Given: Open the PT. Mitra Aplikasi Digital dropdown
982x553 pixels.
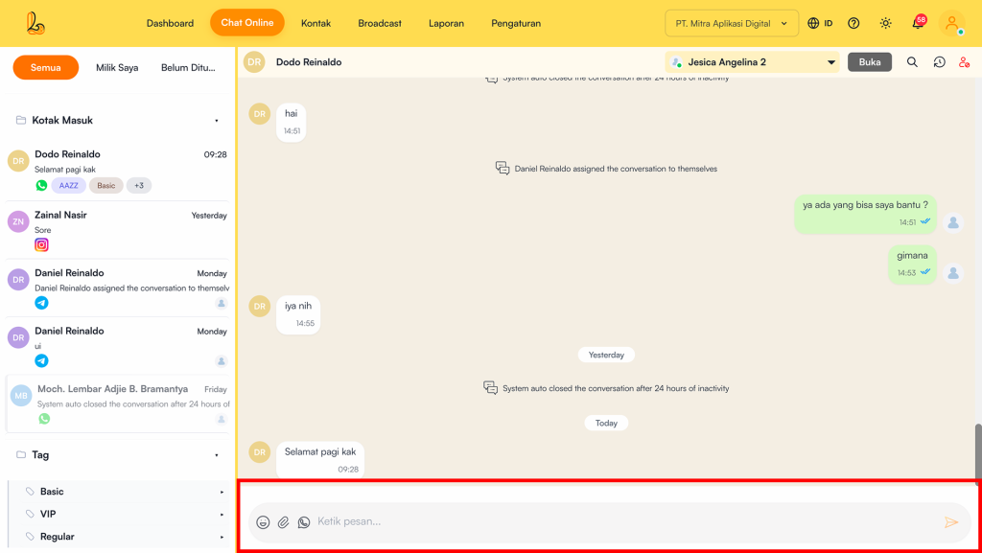Looking at the screenshot, I should (x=731, y=23).
